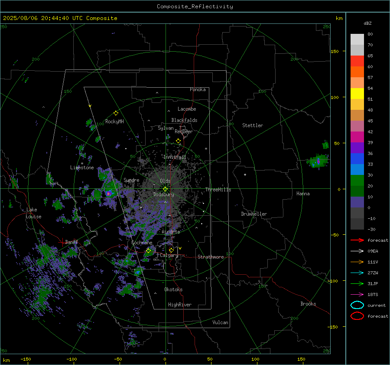The height and width of the screenshot is (365, 390).
Task: Pick the orange 60-57 dBZ color swatch
Action: [x=357, y=72]
